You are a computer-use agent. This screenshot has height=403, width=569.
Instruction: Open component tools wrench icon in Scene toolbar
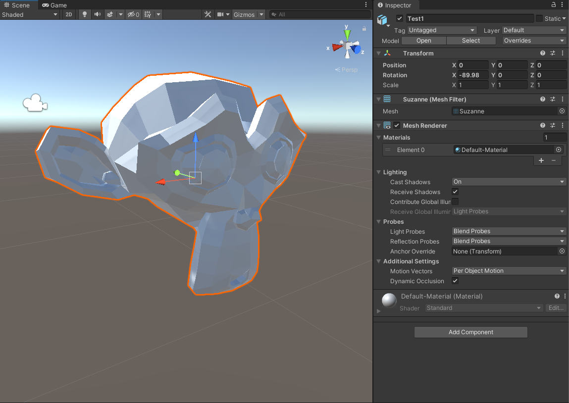pyautogui.click(x=208, y=14)
